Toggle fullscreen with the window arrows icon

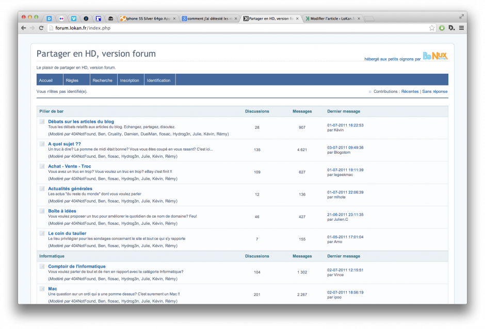pos(461,17)
